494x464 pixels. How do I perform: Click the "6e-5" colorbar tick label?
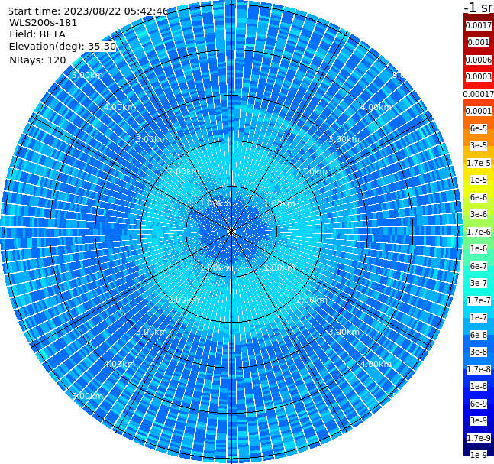pyautogui.click(x=479, y=128)
